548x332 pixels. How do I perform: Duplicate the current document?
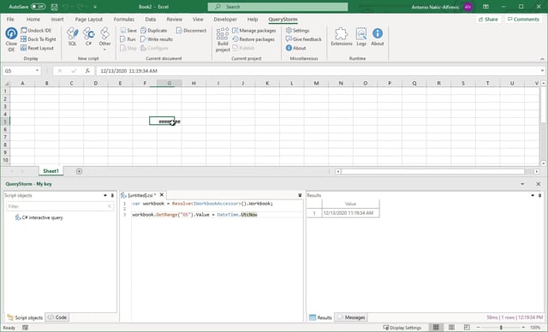[x=154, y=30]
